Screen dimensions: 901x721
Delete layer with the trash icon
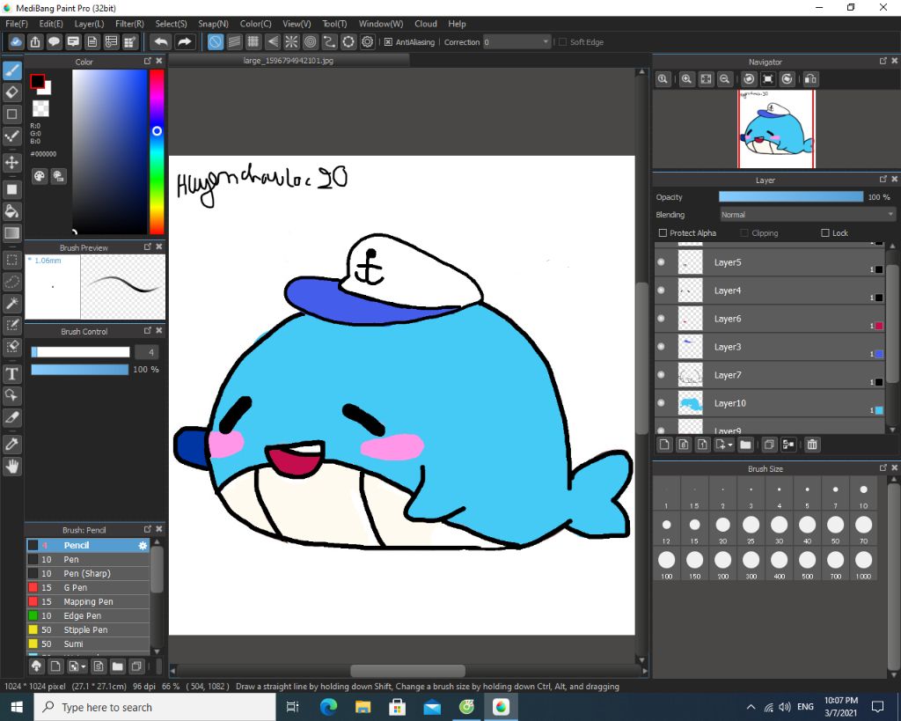tap(812, 445)
